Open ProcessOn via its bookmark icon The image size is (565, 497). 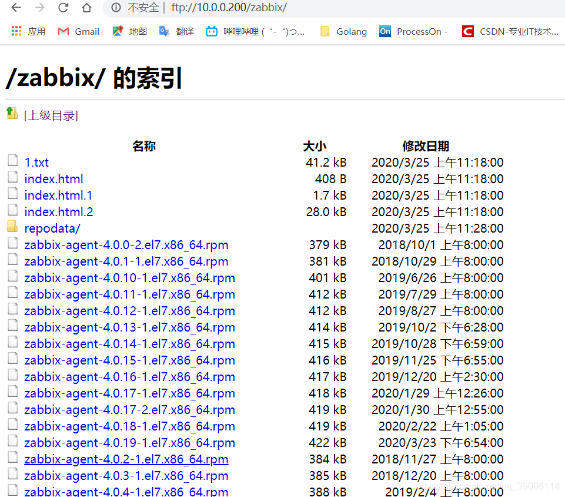[385, 31]
